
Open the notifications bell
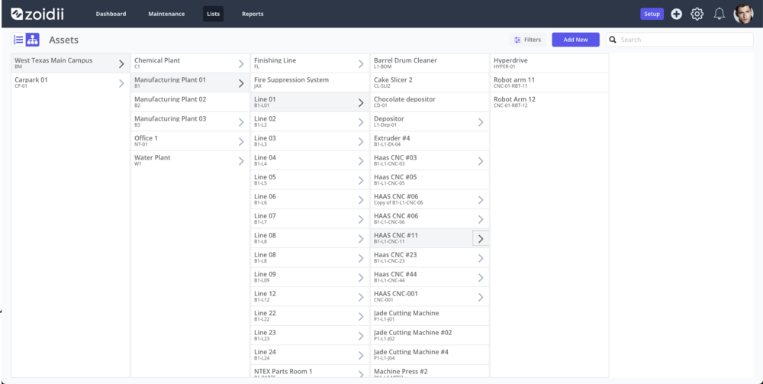point(719,14)
